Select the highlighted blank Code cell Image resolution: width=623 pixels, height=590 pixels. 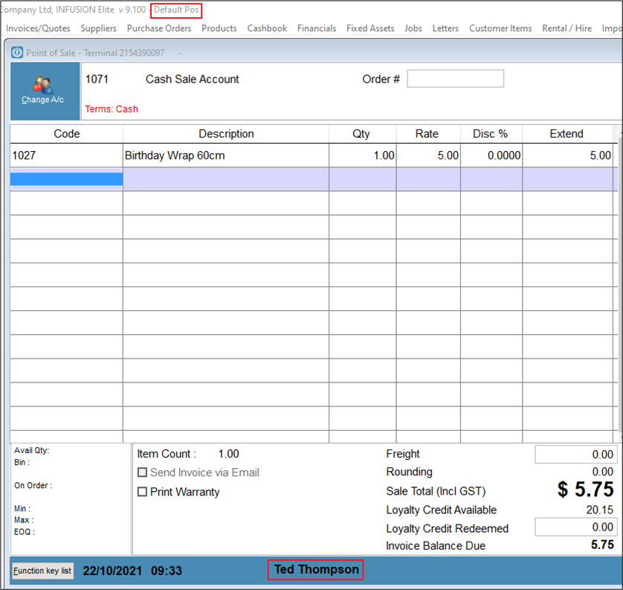pyautogui.click(x=66, y=179)
